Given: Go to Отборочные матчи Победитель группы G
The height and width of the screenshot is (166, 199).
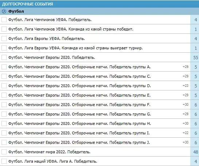Looking at the screenshot, I should (x=79, y=114).
